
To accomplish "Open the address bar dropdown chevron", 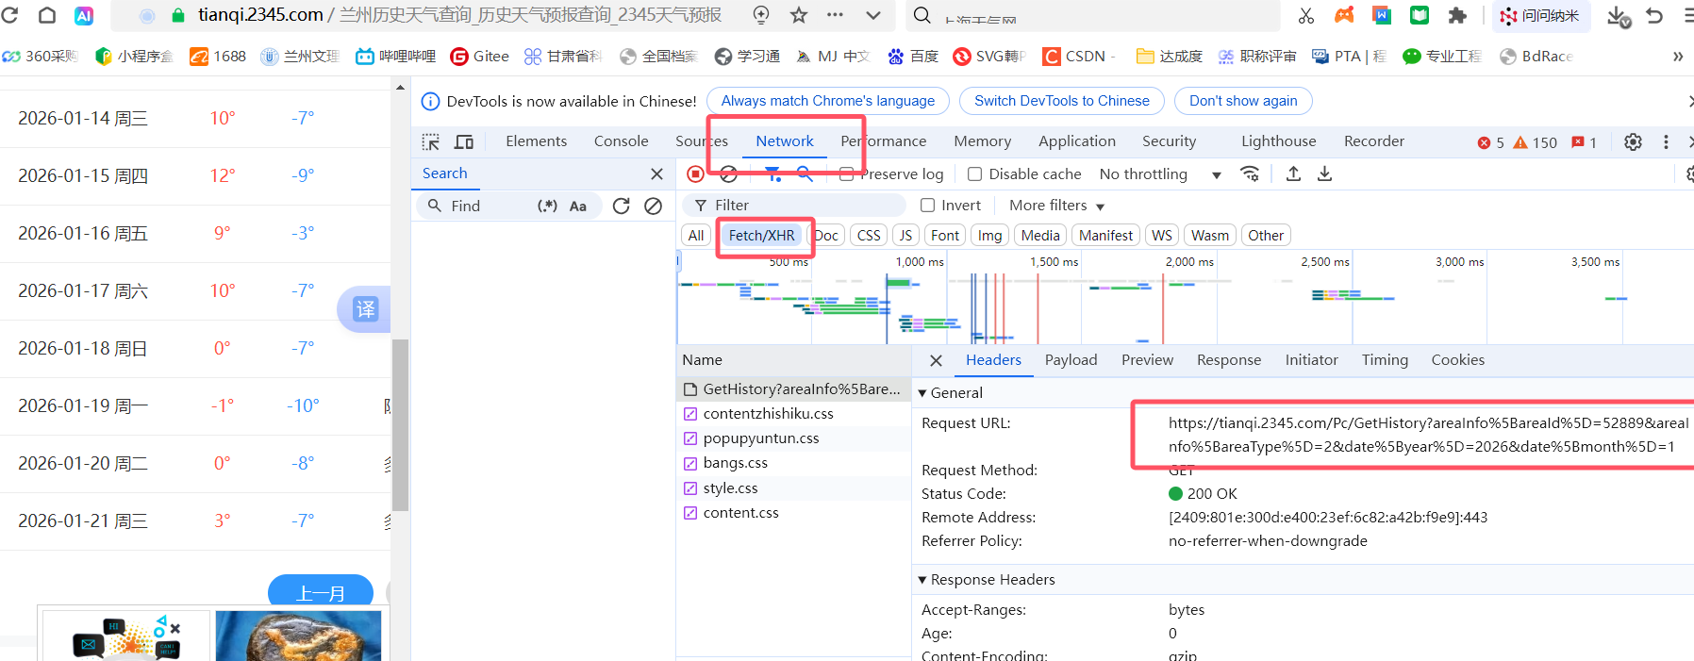I will pos(873,15).
